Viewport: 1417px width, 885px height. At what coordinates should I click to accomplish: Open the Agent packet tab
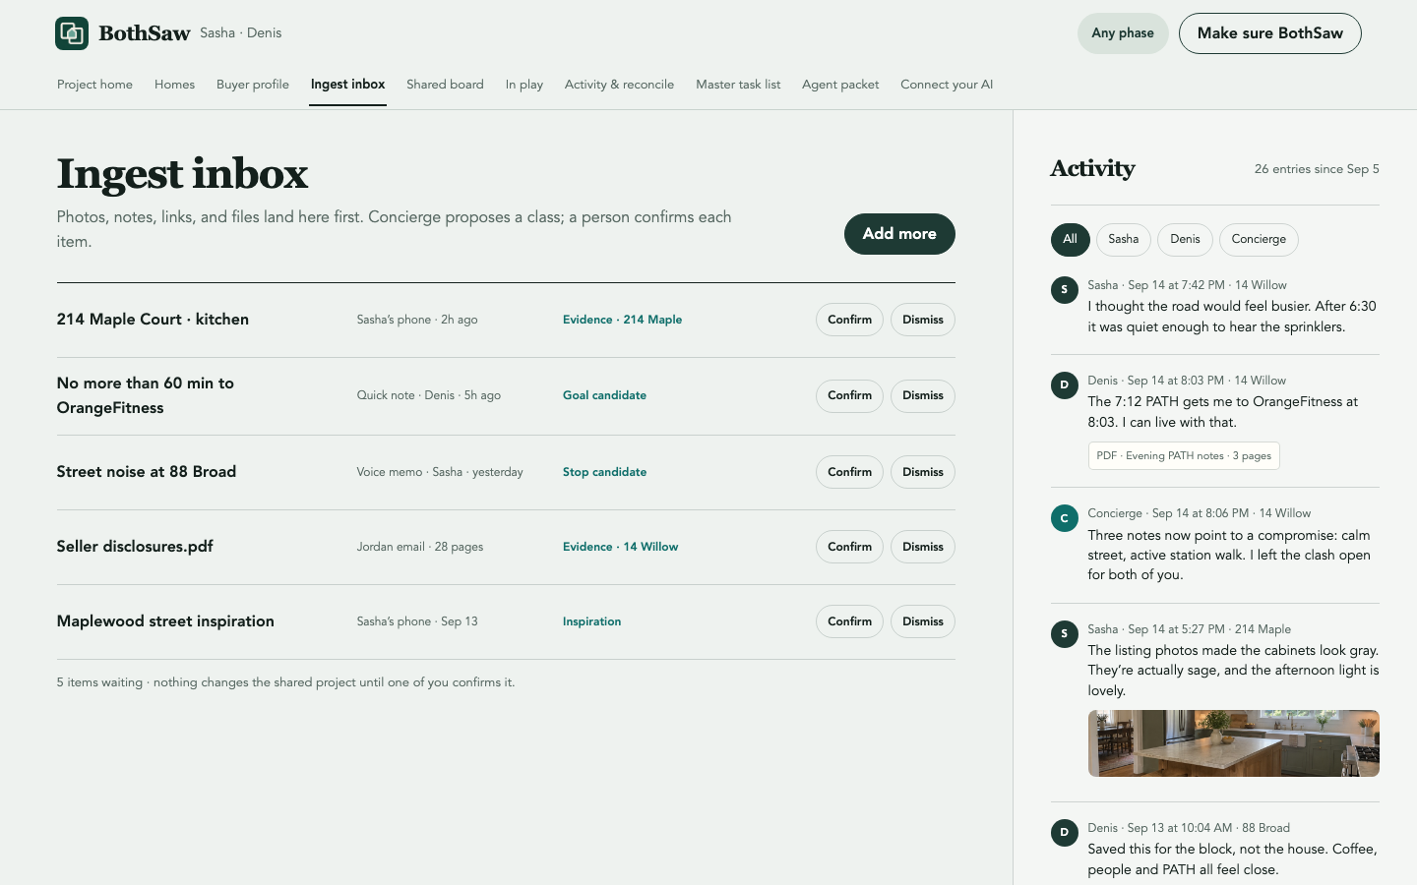(840, 85)
